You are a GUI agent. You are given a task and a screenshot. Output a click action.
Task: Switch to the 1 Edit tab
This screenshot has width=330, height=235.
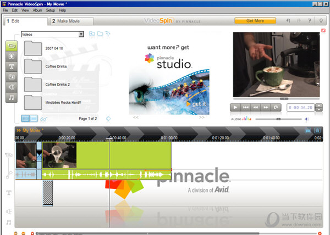click(25, 21)
